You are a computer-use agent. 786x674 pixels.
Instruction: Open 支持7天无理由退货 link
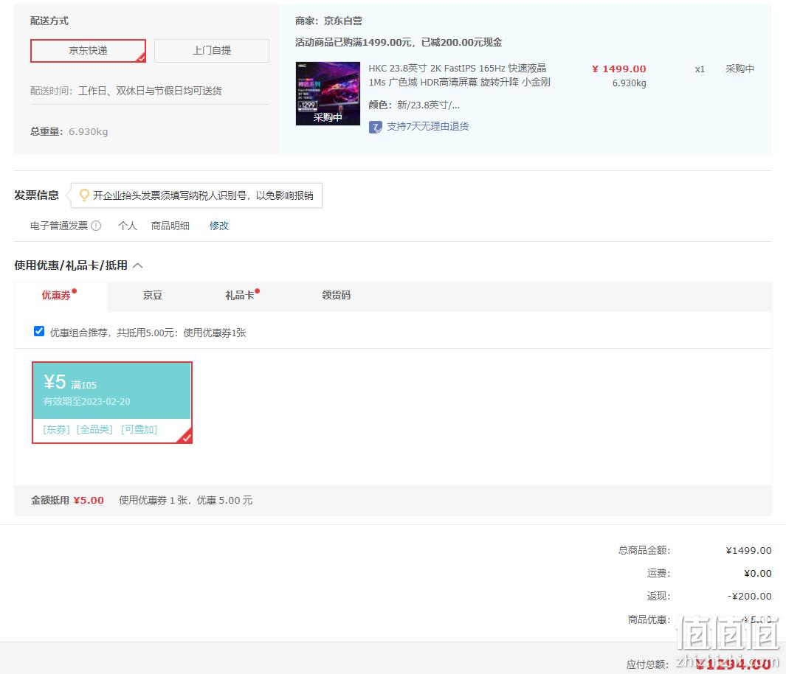pos(427,127)
